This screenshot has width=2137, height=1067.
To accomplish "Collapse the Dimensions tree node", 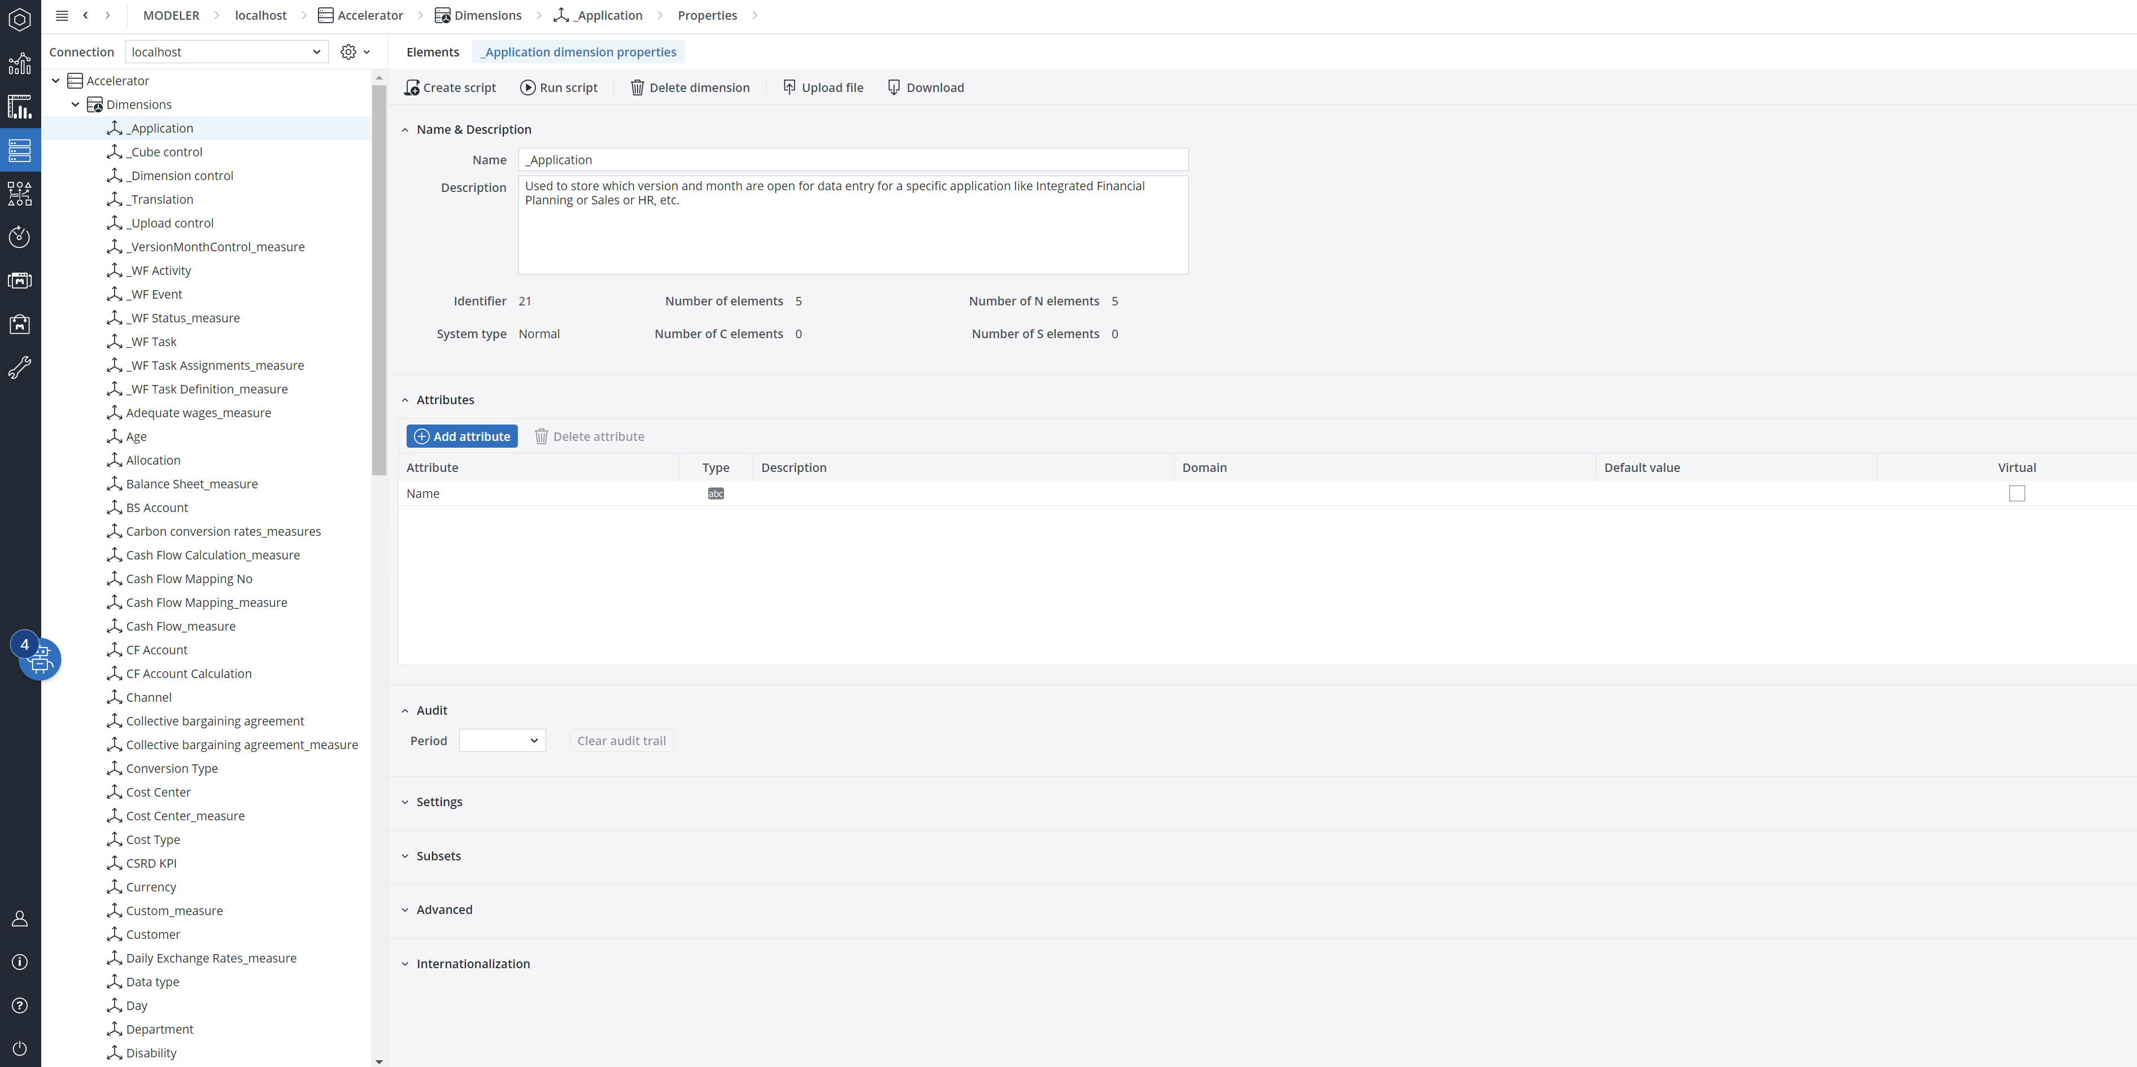I will pos(76,104).
